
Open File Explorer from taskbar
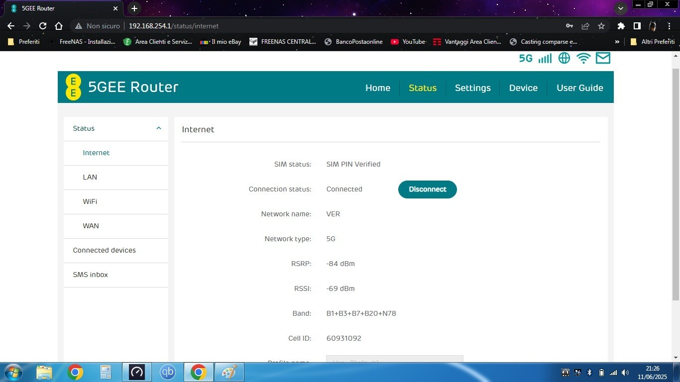coord(44,372)
